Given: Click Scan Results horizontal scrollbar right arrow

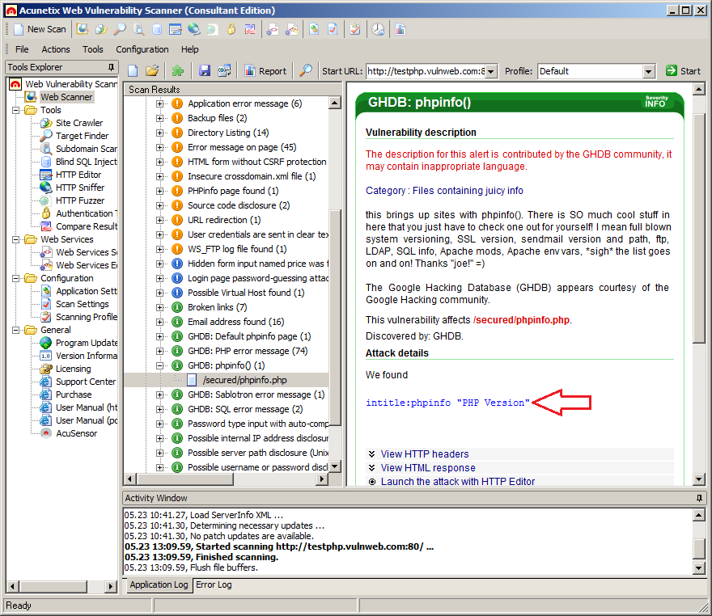Looking at the screenshot, I should click(322, 479).
